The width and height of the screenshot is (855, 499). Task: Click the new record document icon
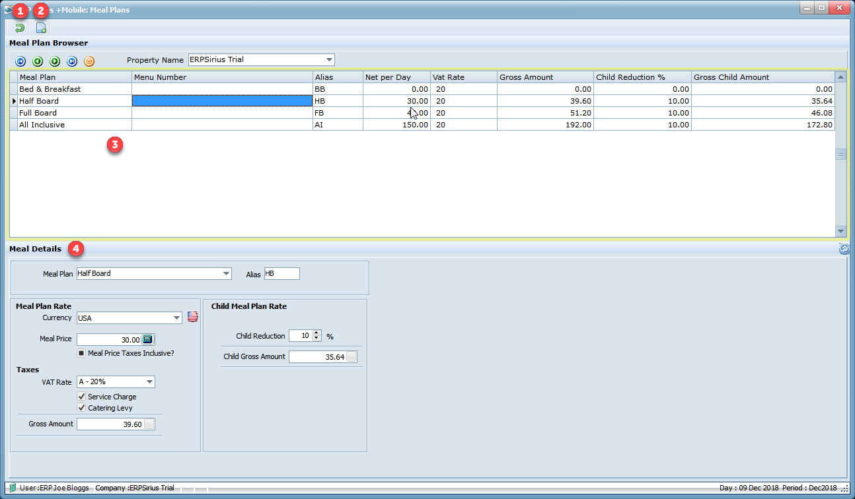[41, 28]
